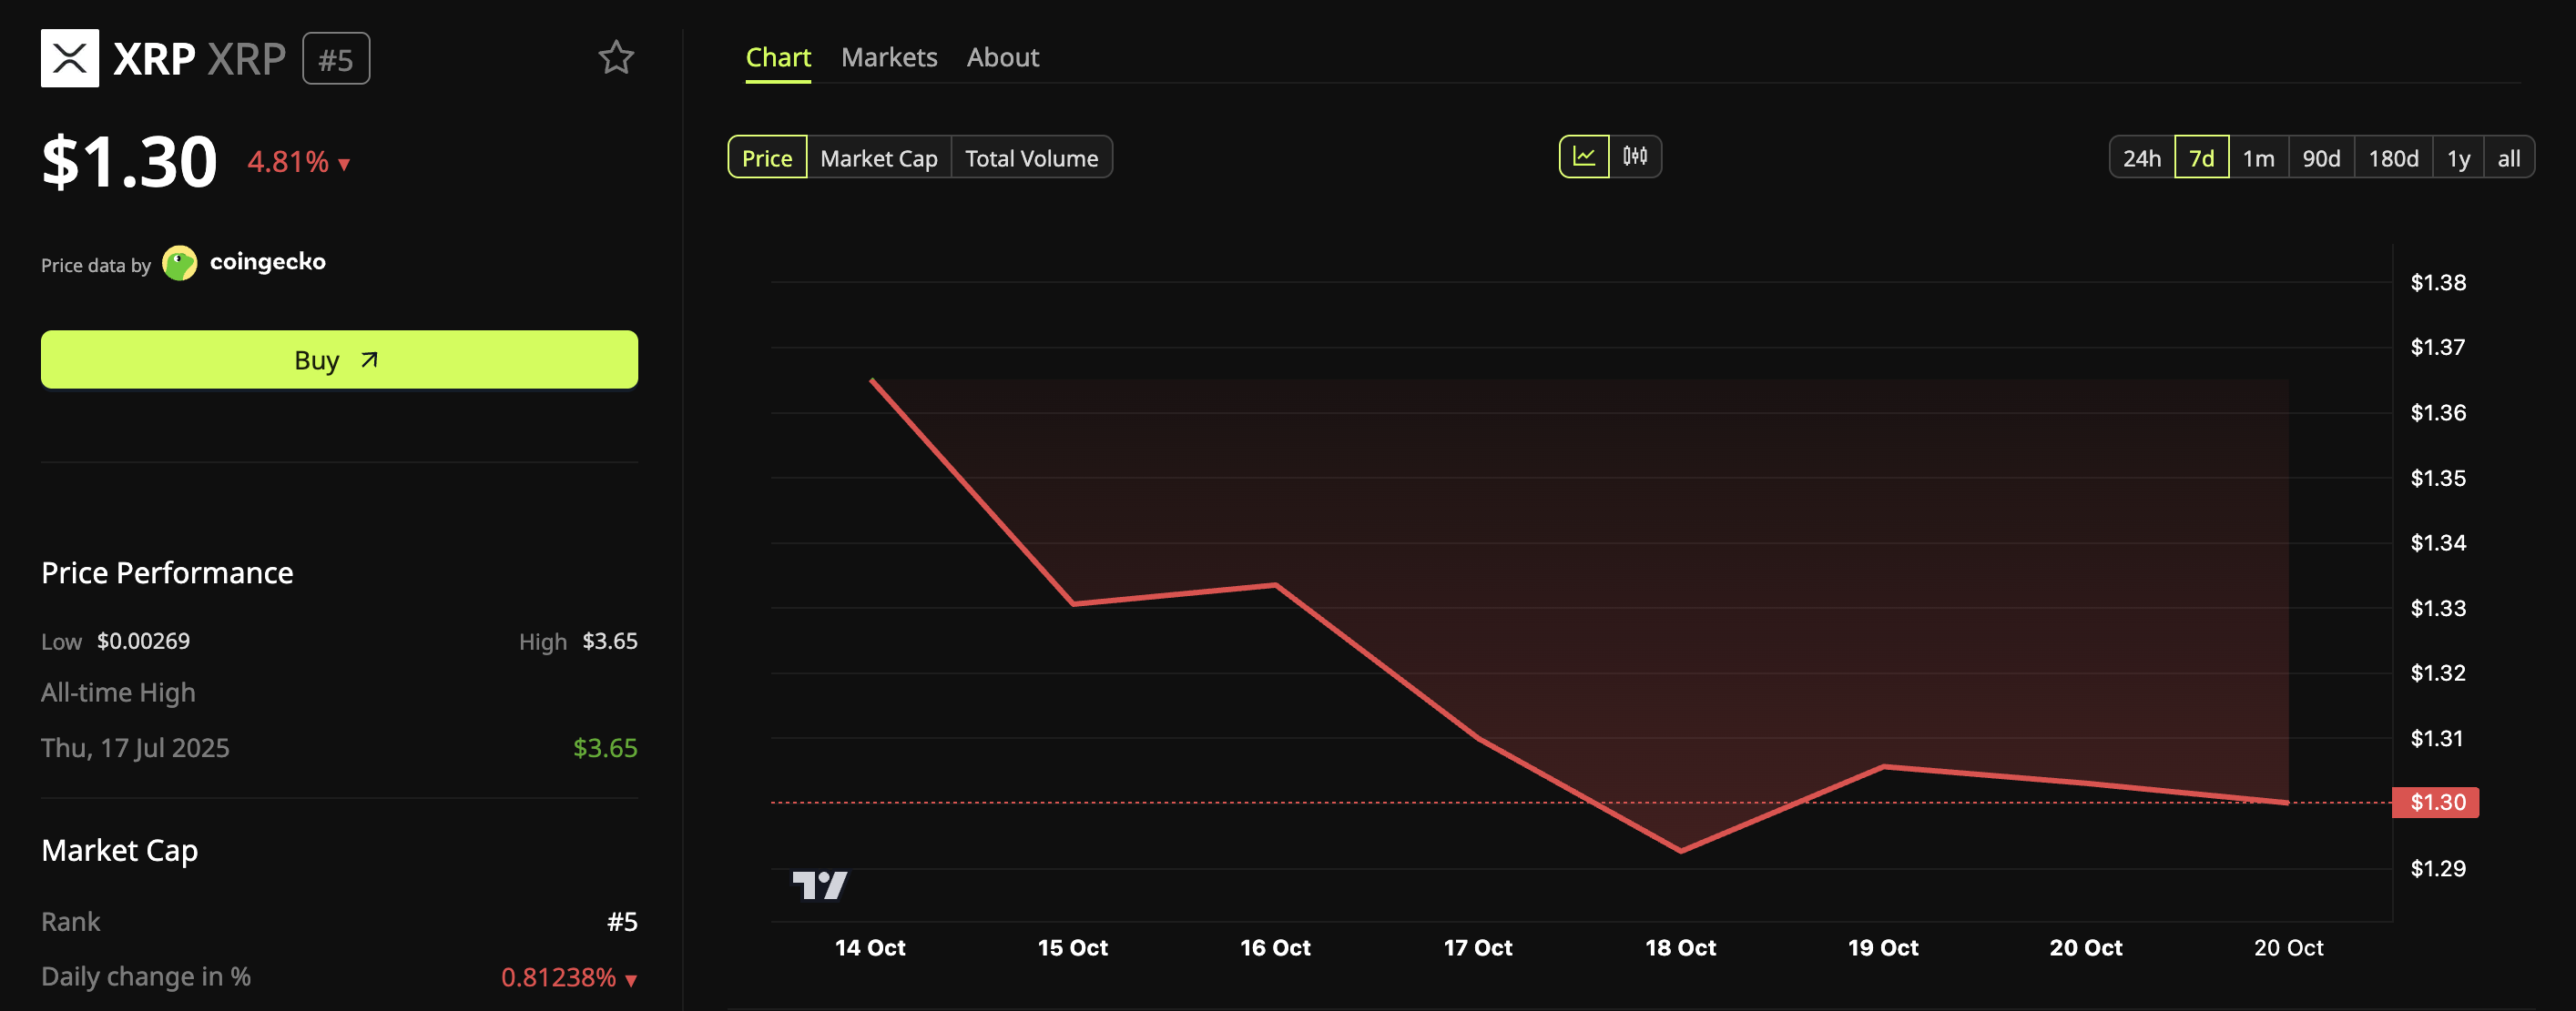The image size is (2576, 1011).
Task: Select the Price chart metric
Action: pos(767,157)
